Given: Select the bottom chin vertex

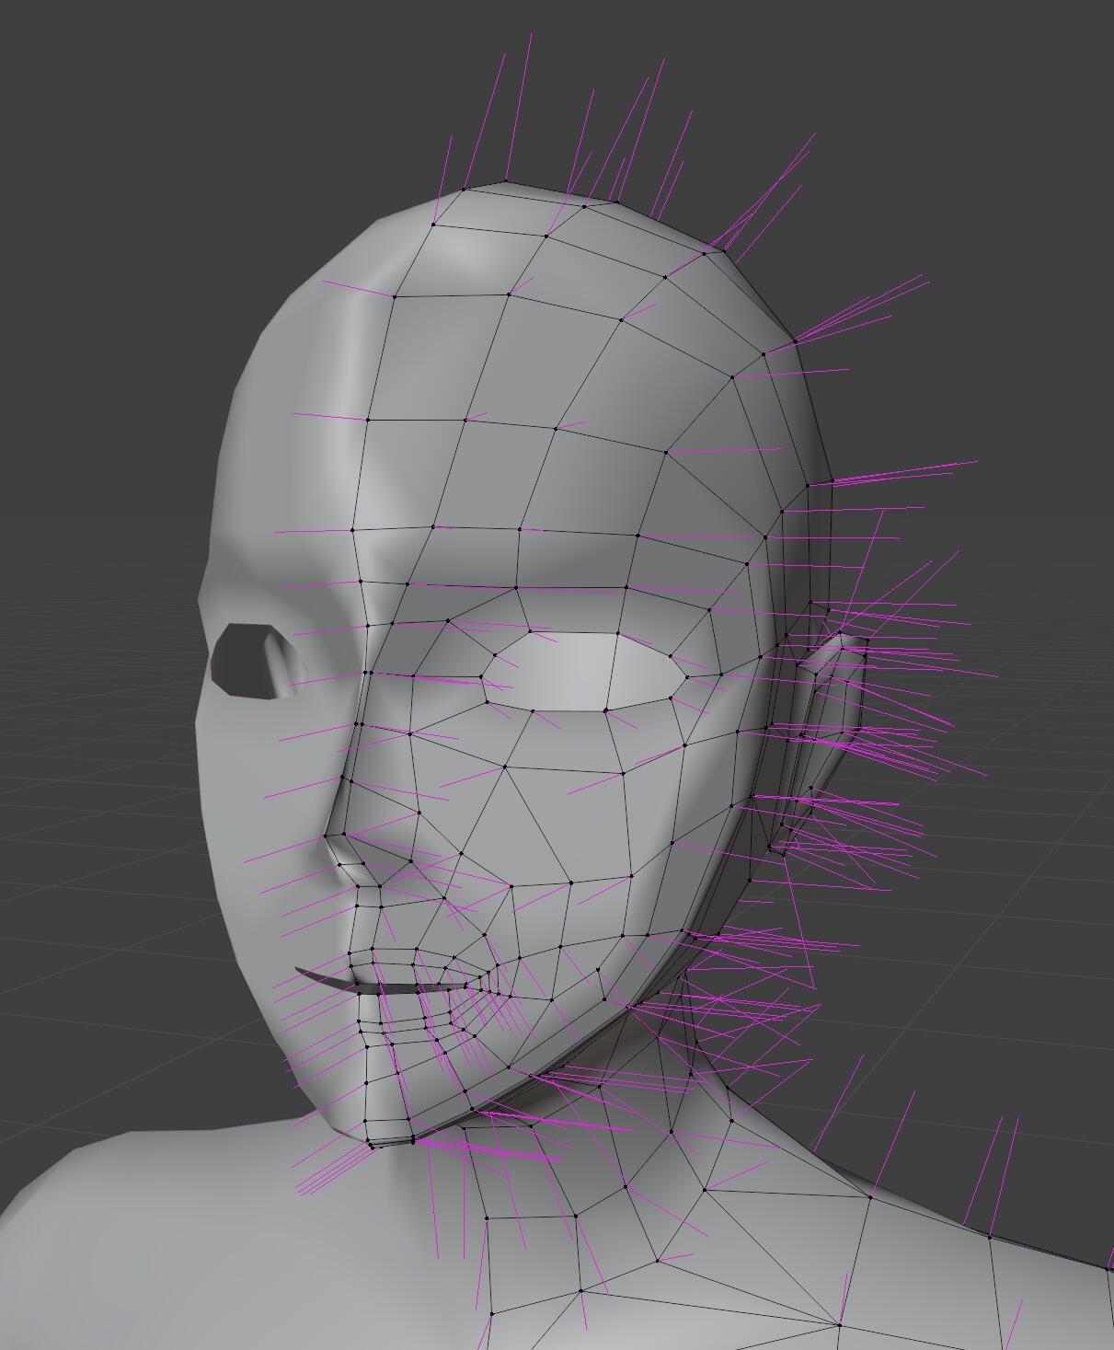Looking at the screenshot, I should coord(372,1146).
